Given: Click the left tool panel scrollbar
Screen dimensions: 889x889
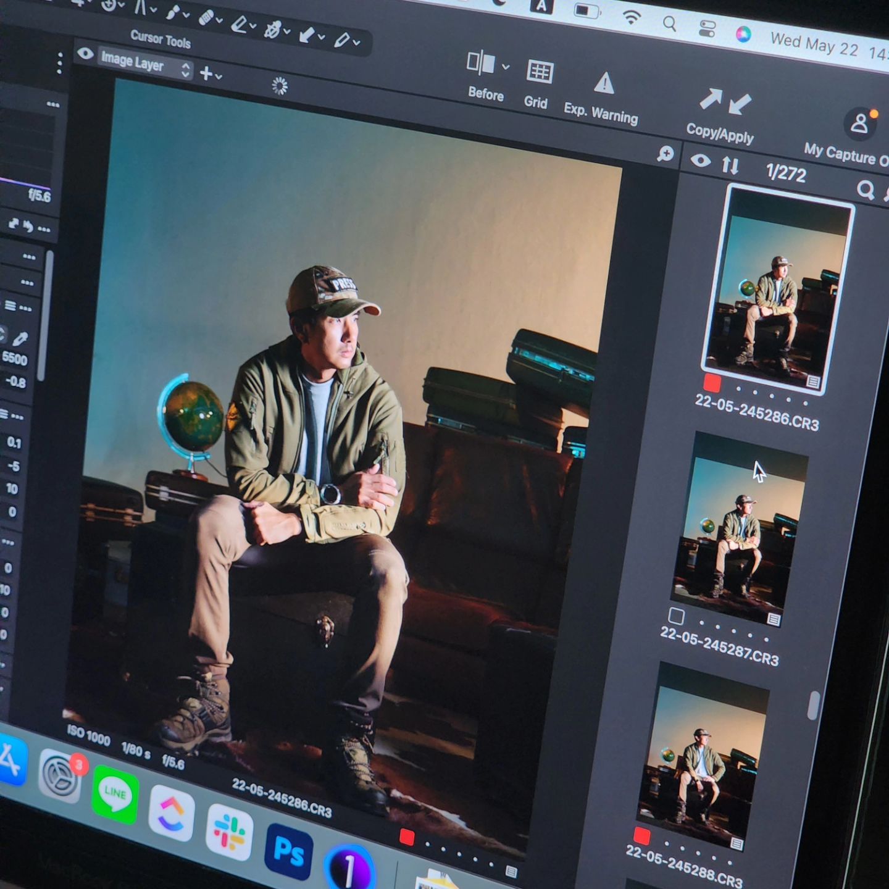Looking at the screenshot, I should pyautogui.click(x=44, y=315).
